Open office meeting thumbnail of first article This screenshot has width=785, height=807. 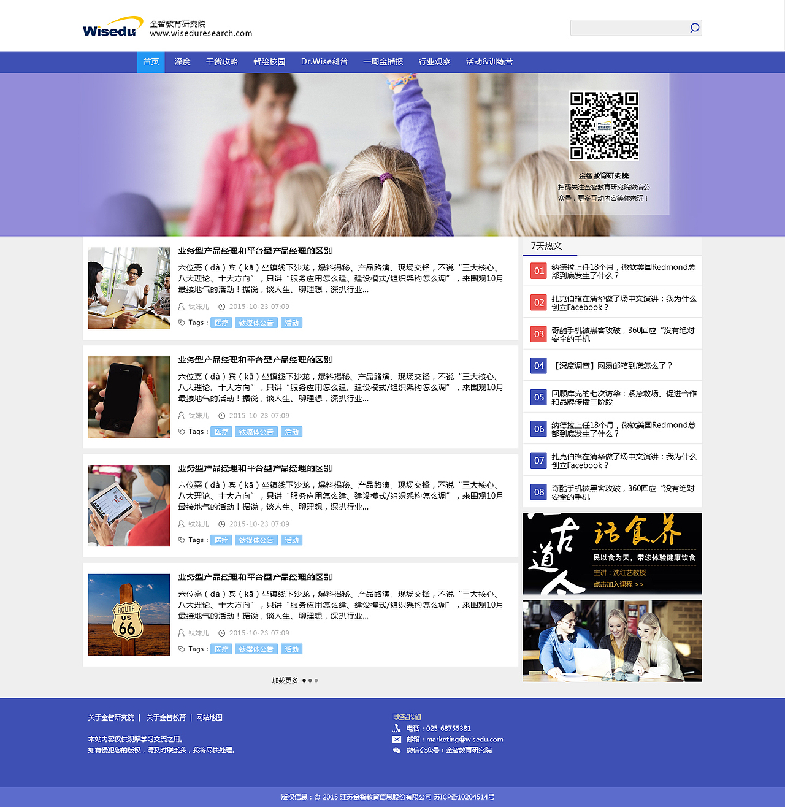tap(129, 288)
